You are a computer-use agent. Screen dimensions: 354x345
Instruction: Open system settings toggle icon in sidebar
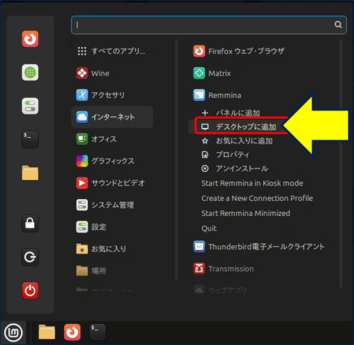tap(30, 106)
